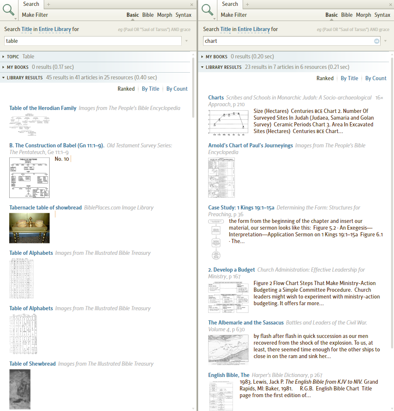This screenshot has height=411, width=394.
Task: Open the flowchart thumbnail for Case Study
Action: [216, 240]
